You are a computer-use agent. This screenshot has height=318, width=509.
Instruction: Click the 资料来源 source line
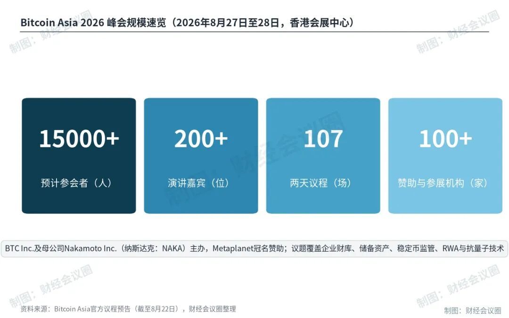pyautogui.click(x=128, y=309)
